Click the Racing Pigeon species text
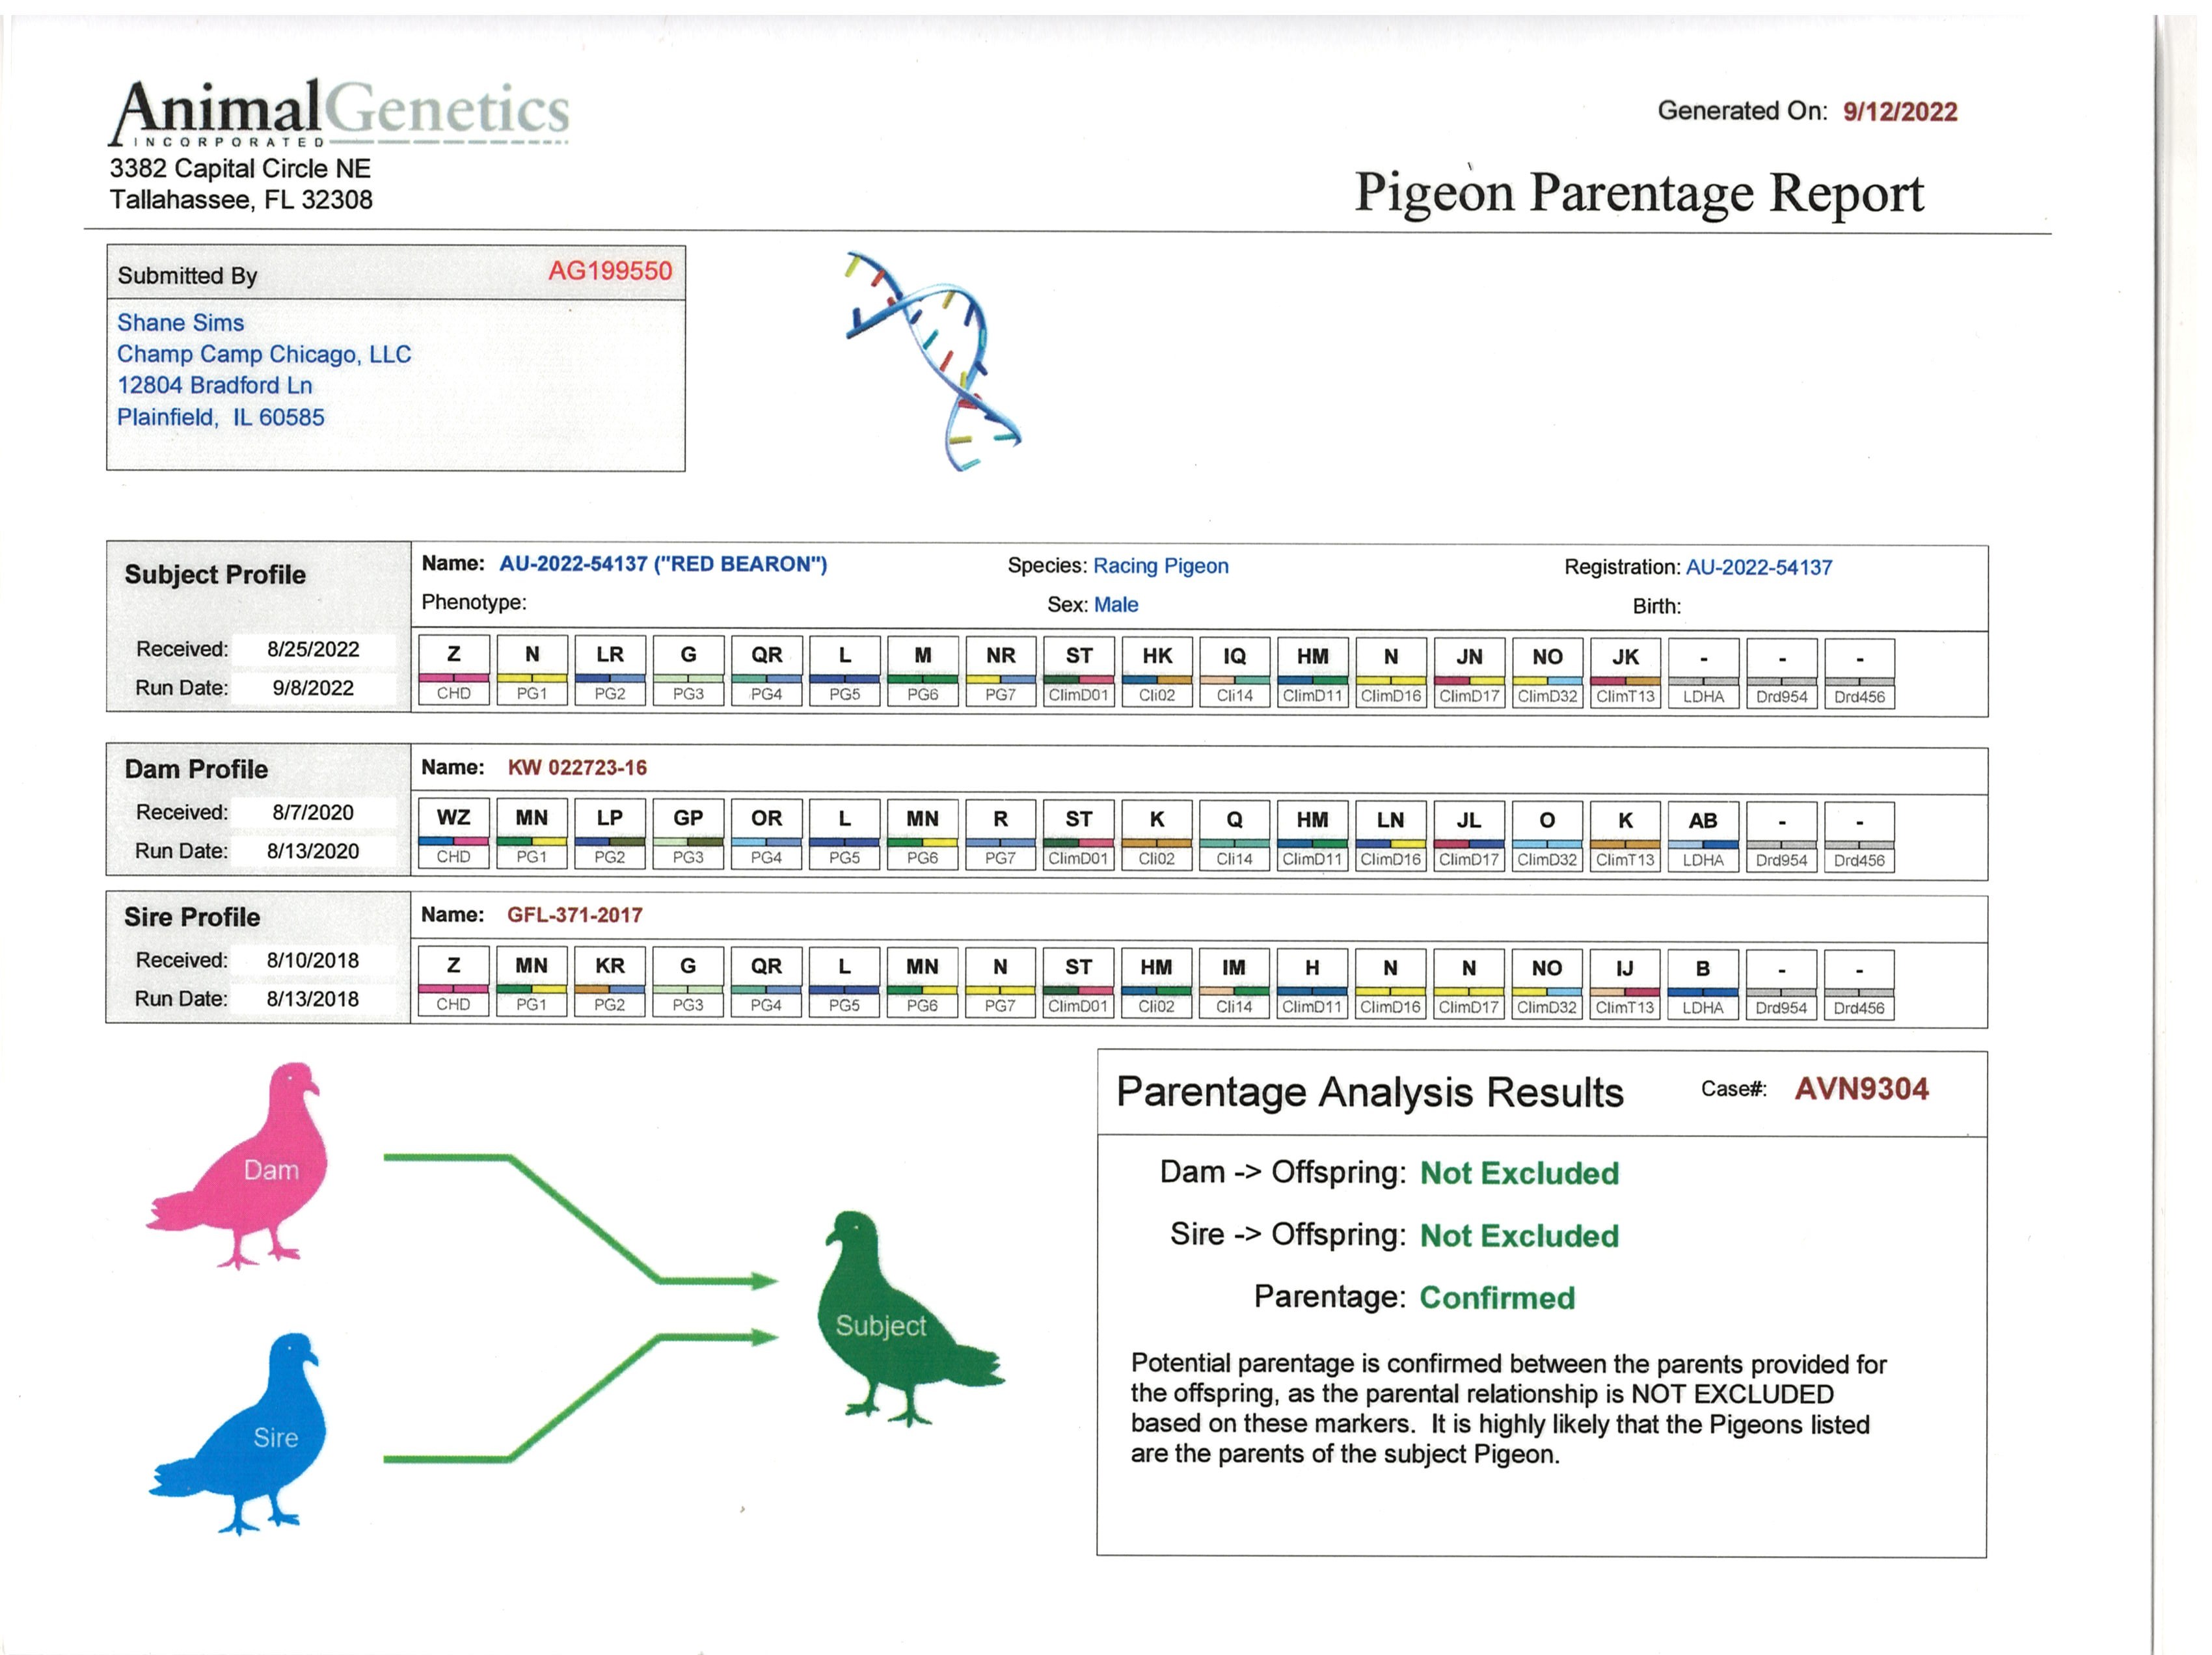This screenshot has height=1655, width=2212. coord(1160,566)
